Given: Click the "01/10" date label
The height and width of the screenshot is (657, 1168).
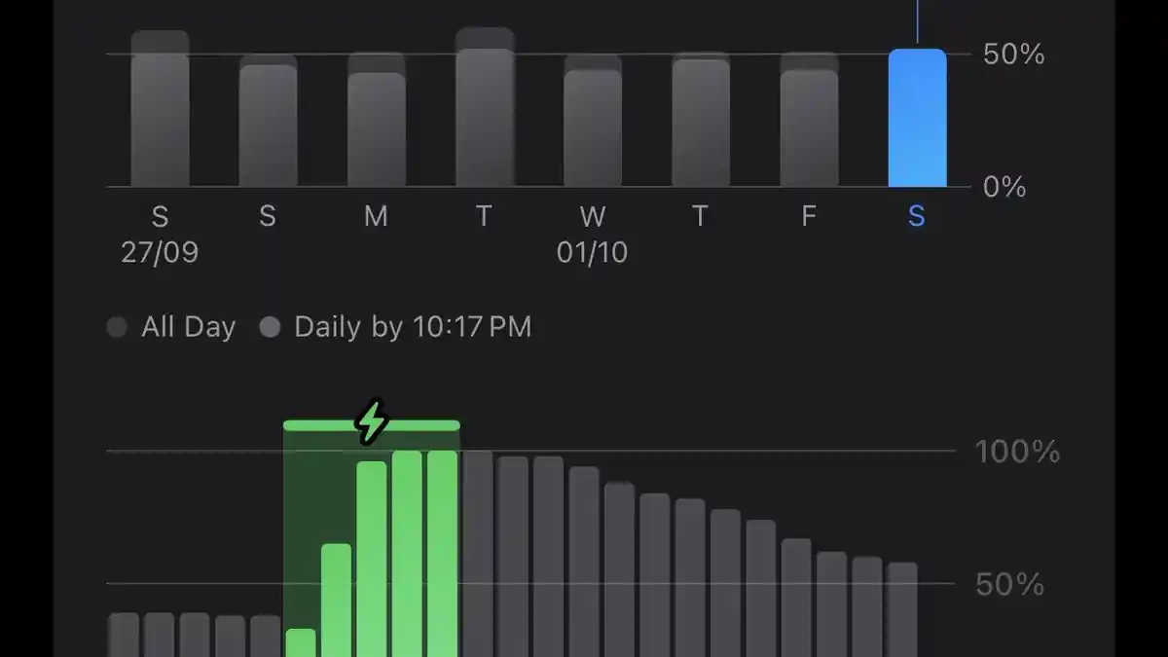Looking at the screenshot, I should click(x=592, y=253).
